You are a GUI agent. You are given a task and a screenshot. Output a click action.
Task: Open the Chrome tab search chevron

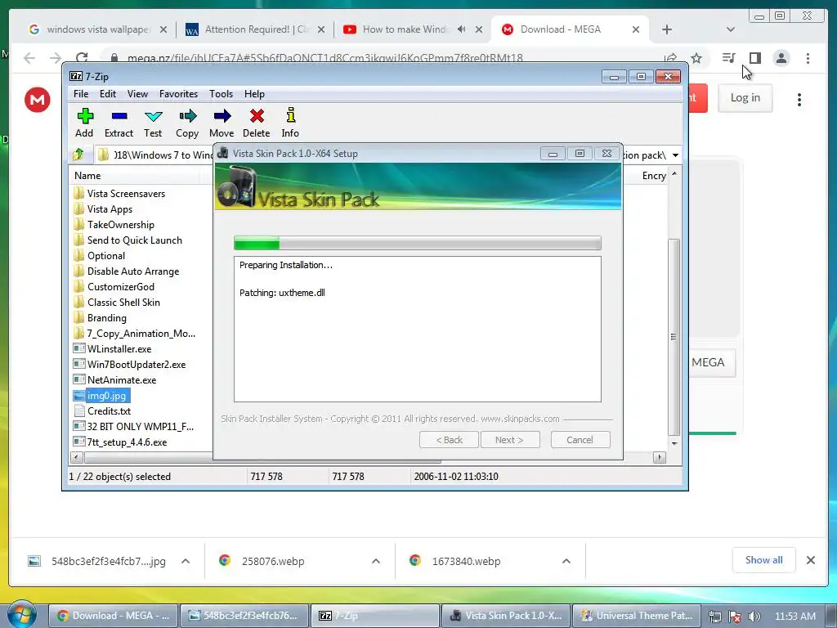pyautogui.click(x=730, y=29)
